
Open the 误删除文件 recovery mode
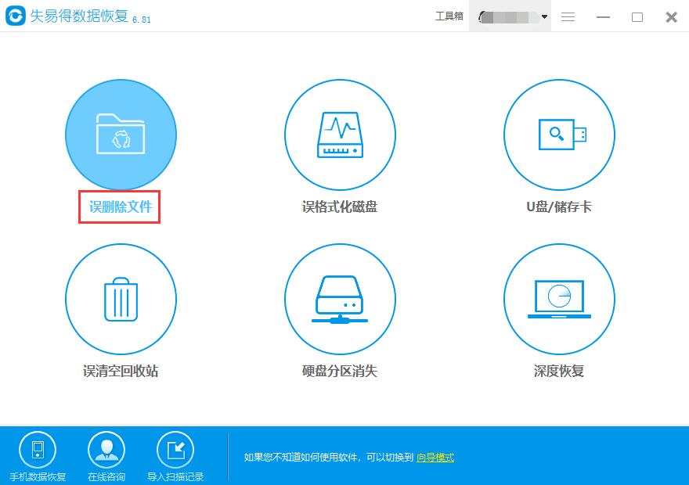click(121, 135)
